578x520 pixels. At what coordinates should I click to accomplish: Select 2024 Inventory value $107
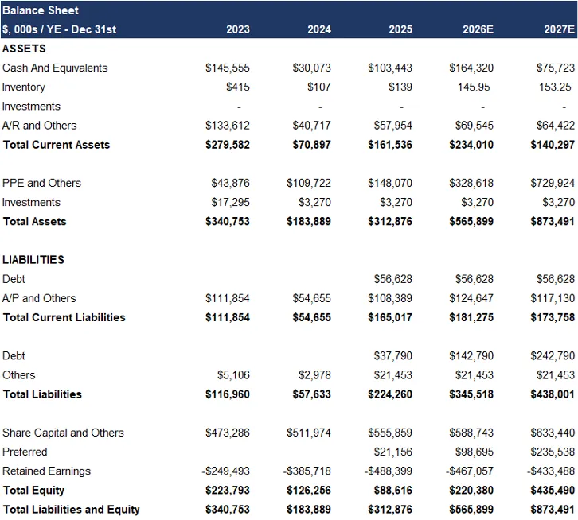pyautogui.click(x=318, y=87)
